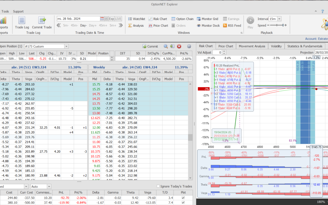Open the settings gear next to the red delete icon
The width and height of the screenshot is (328, 205).
click(x=189, y=46)
